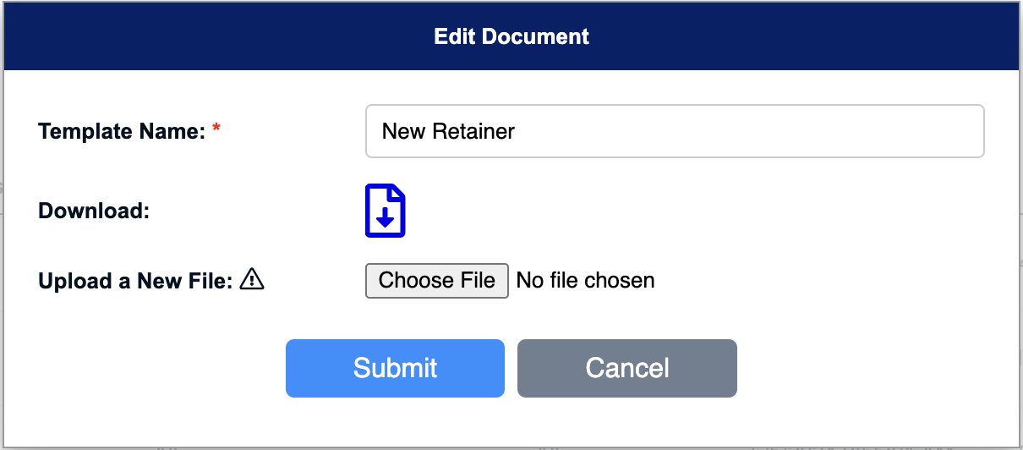Click the word "Cancel" on gray button
The height and width of the screenshot is (450, 1023).
tap(627, 368)
